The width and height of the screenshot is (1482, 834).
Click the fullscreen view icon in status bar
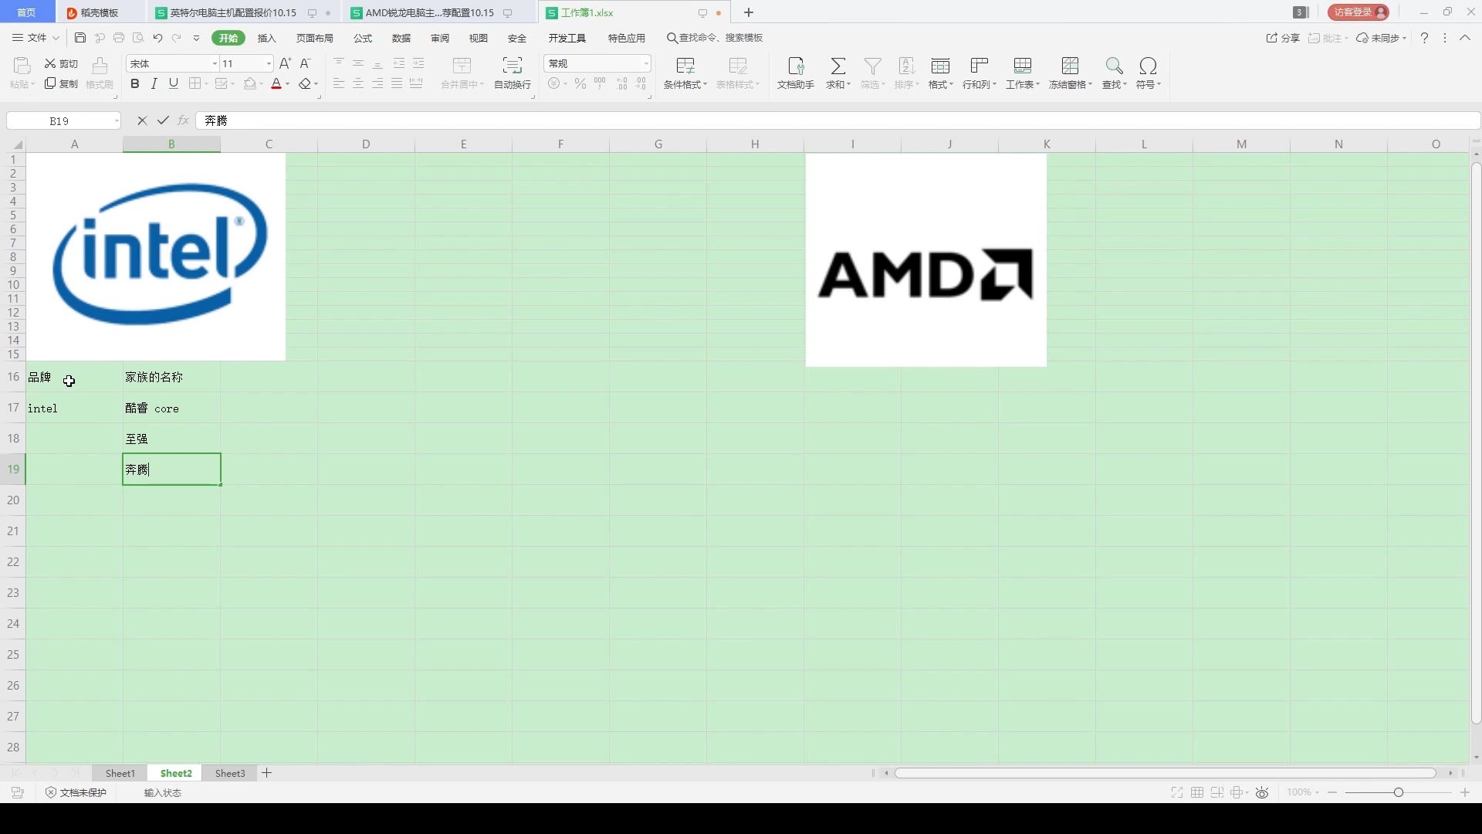[x=1177, y=793]
